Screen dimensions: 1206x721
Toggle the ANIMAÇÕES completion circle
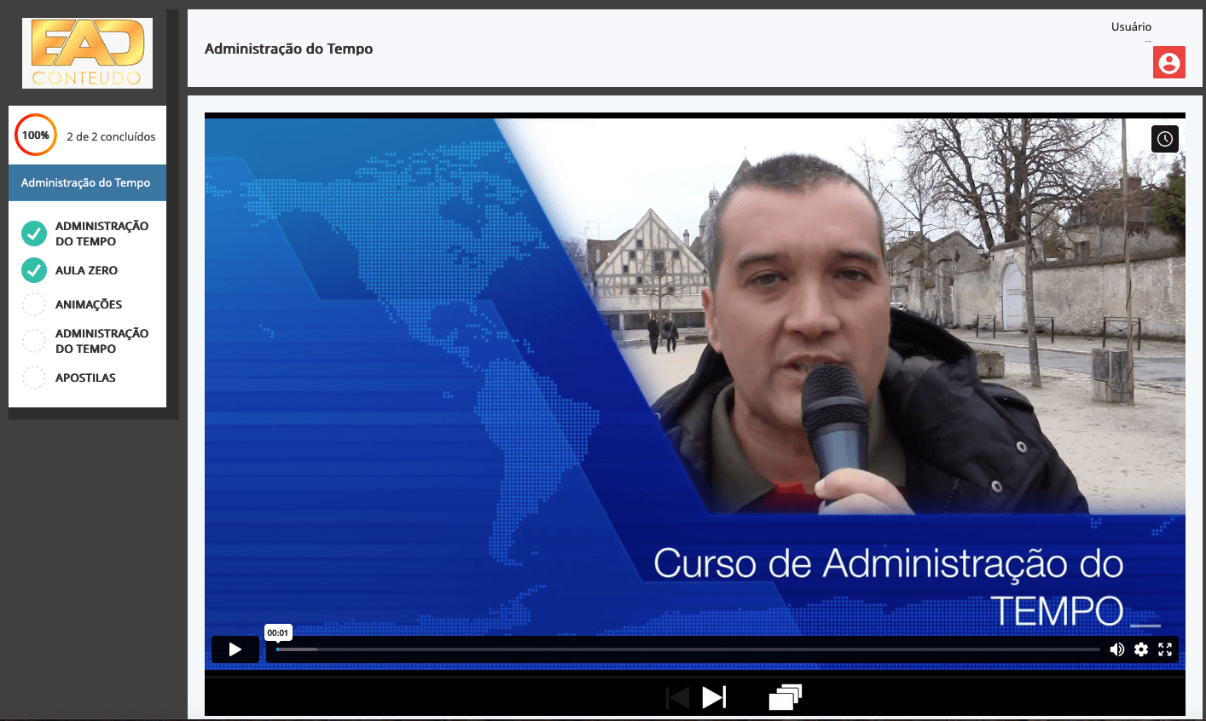(34, 304)
